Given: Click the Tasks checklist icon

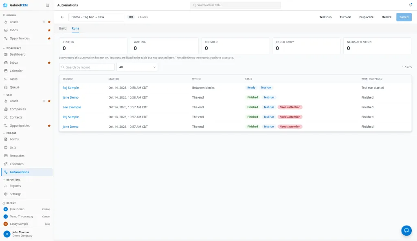Looking at the screenshot, I should pos(6,79).
